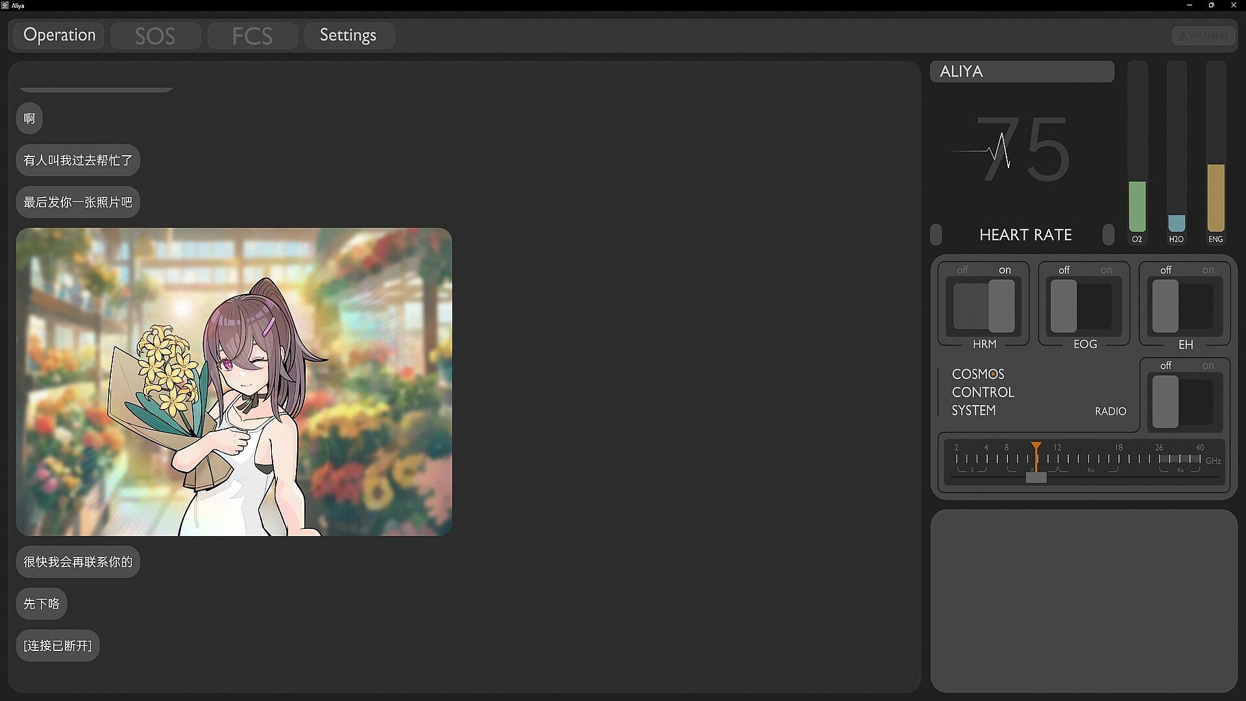Click the heartbeat waveform icon
This screenshot has width=1246, height=701.
999,151
